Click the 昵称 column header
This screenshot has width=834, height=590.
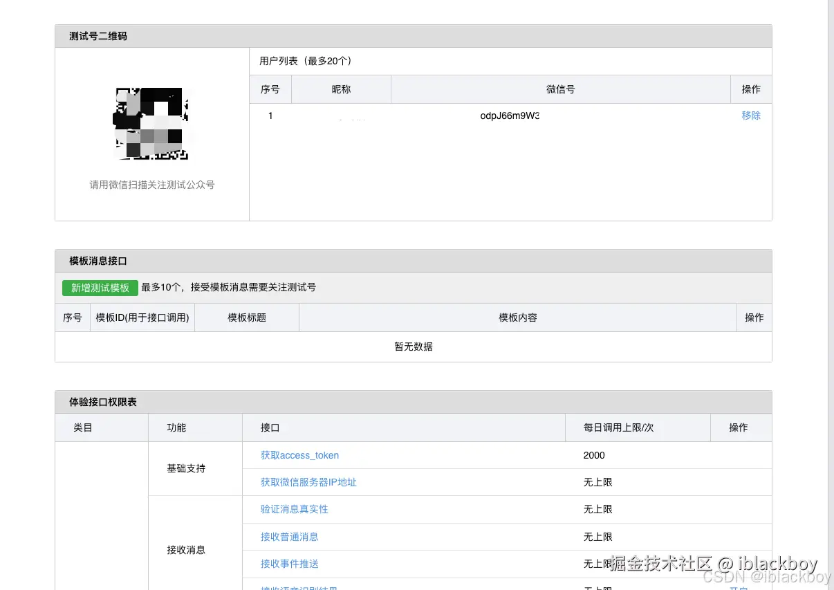tap(341, 89)
